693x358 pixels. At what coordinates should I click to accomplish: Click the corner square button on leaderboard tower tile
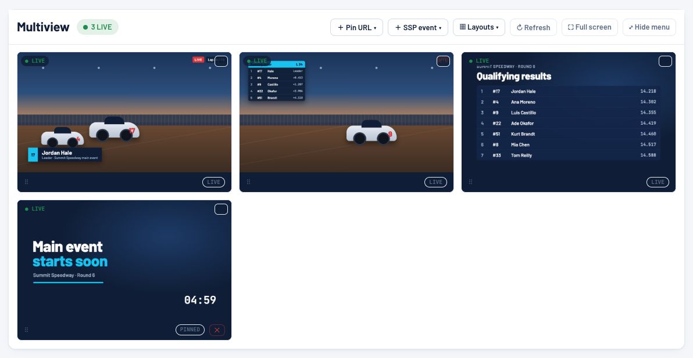pos(443,62)
